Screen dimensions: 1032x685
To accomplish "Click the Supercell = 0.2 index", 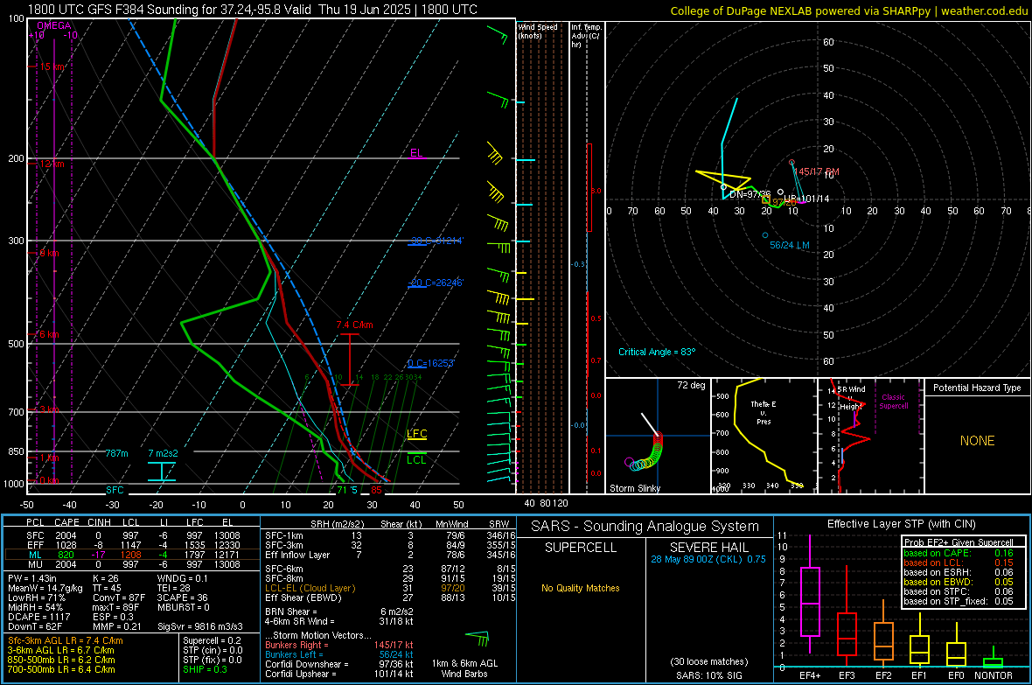I will [x=212, y=640].
